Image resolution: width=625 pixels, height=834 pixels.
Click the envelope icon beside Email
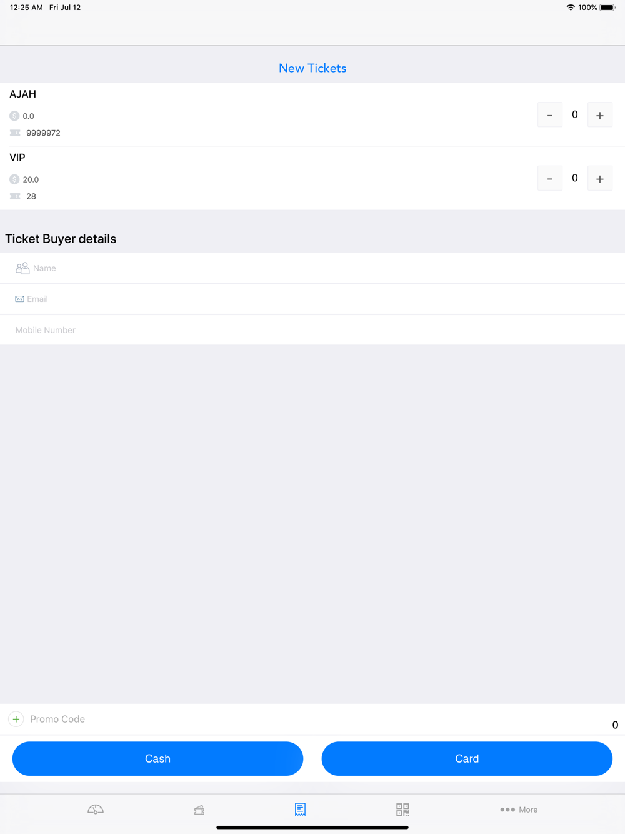pyautogui.click(x=19, y=299)
